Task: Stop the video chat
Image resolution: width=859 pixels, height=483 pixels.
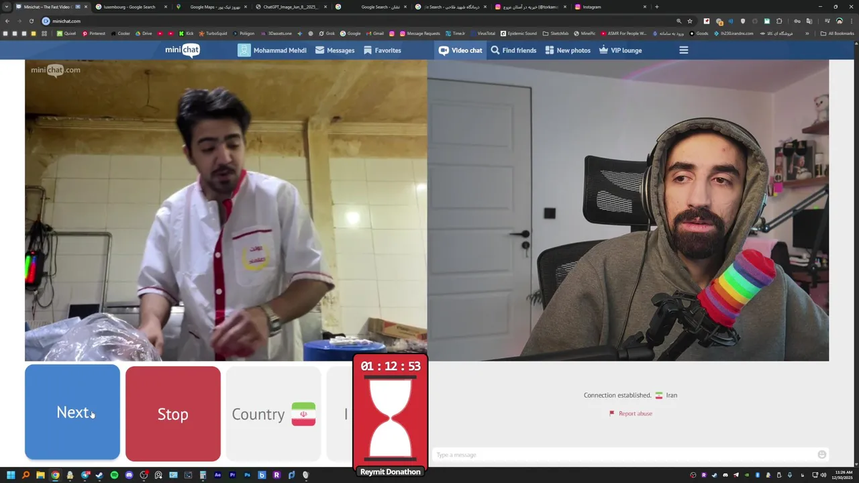Action: [172, 414]
